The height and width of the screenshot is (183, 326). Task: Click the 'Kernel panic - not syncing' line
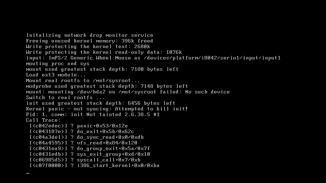pos(107,109)
